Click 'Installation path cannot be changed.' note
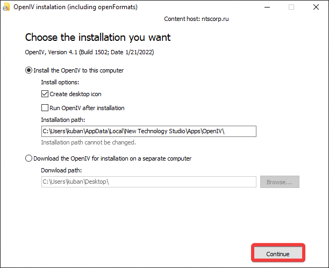This screenshot has height=268, width=329. 88,142
